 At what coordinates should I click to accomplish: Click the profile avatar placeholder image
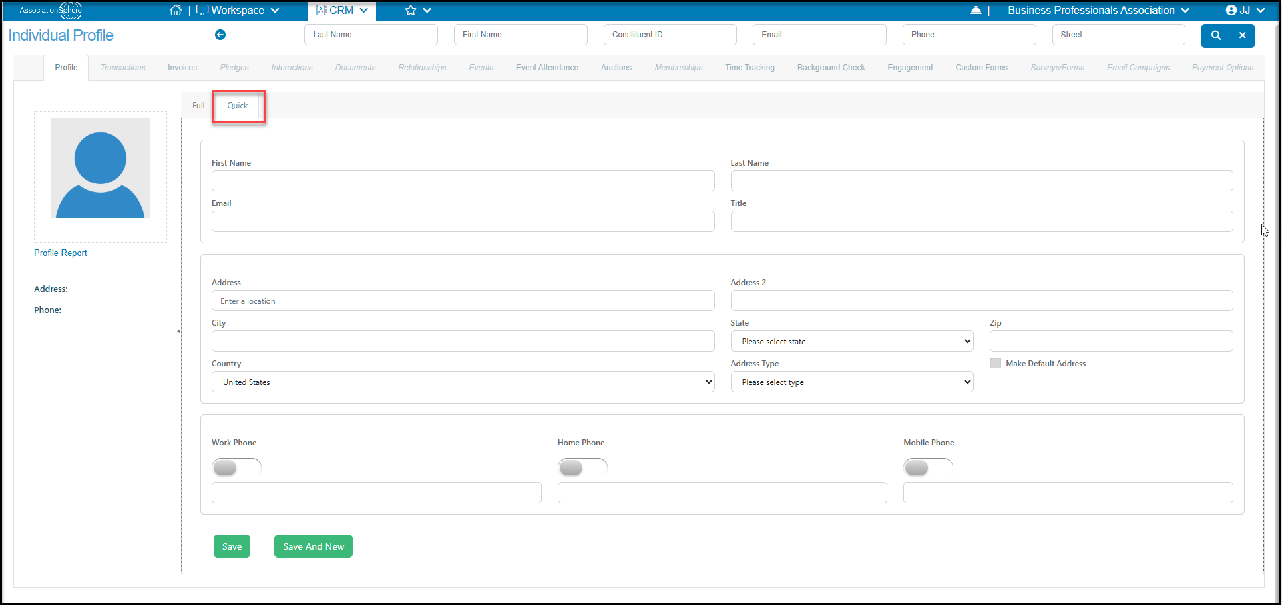click(101, 168)
